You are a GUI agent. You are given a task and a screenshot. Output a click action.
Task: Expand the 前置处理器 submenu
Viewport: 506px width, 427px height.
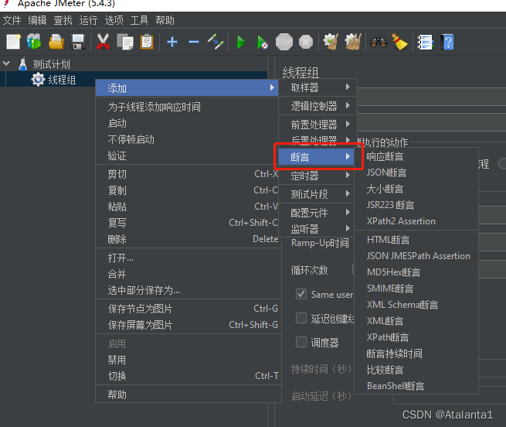pos(318,124)
